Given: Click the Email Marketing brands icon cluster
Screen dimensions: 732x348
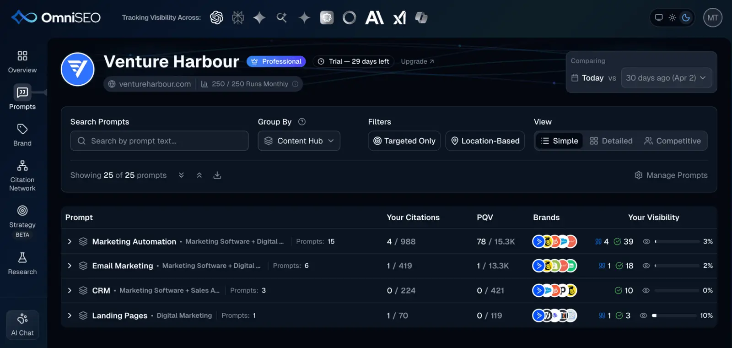Looking at the screenshot, I should (554, 266).
